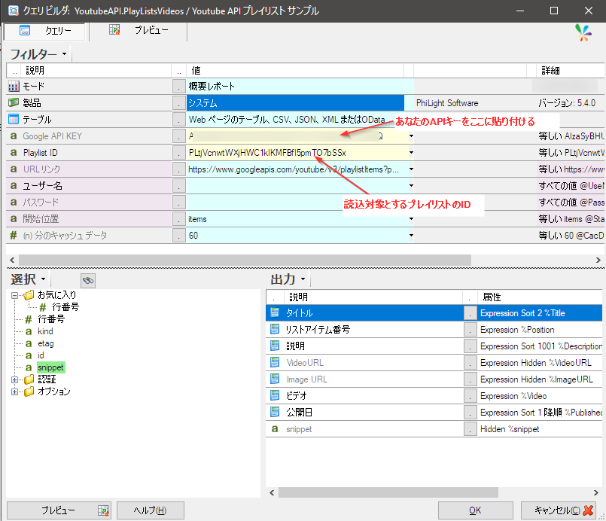Click the snippet output row text icon

(x=275, y=429)
